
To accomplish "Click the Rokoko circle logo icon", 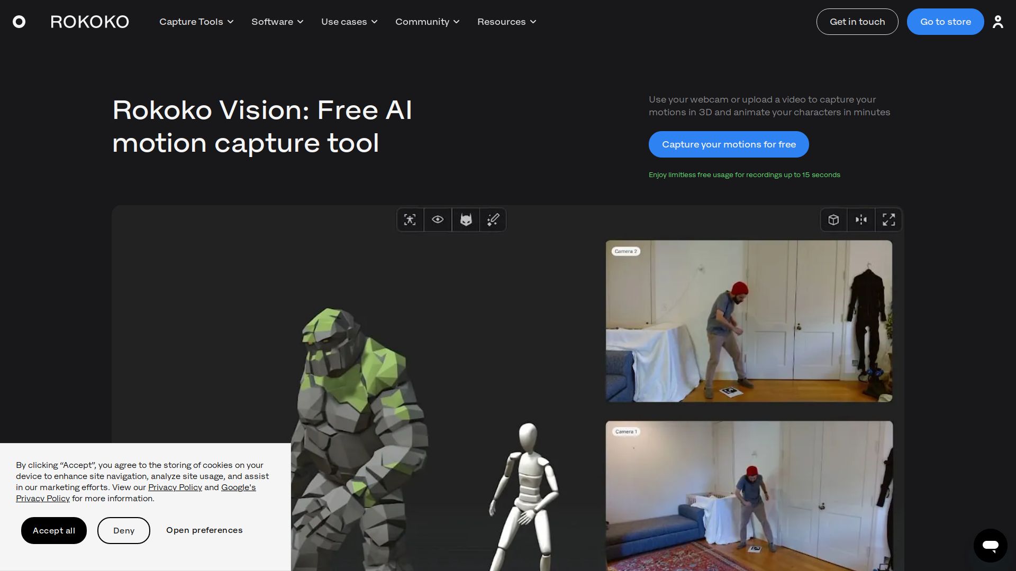I will tap(19, 22).
